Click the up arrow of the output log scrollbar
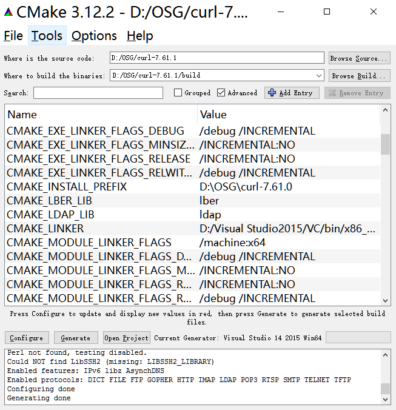Image resolution: width=396 pixels, height=410 pixels. [x=385, y=355]
